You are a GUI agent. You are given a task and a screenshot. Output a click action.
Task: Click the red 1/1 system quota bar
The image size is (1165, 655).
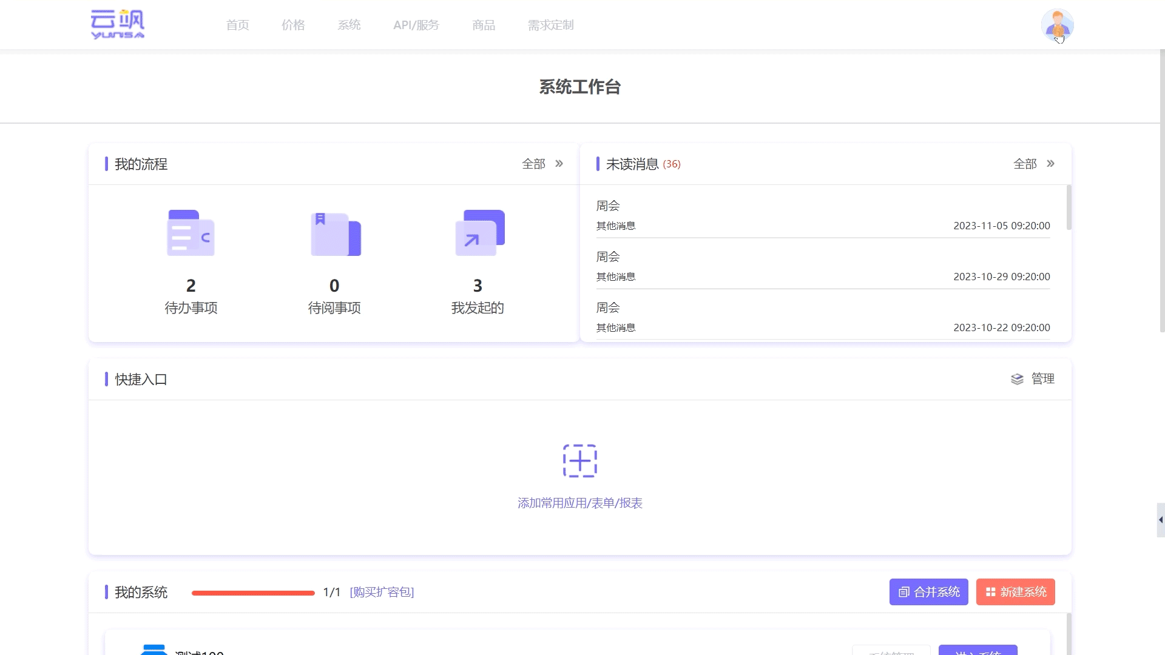coord(253,593)
